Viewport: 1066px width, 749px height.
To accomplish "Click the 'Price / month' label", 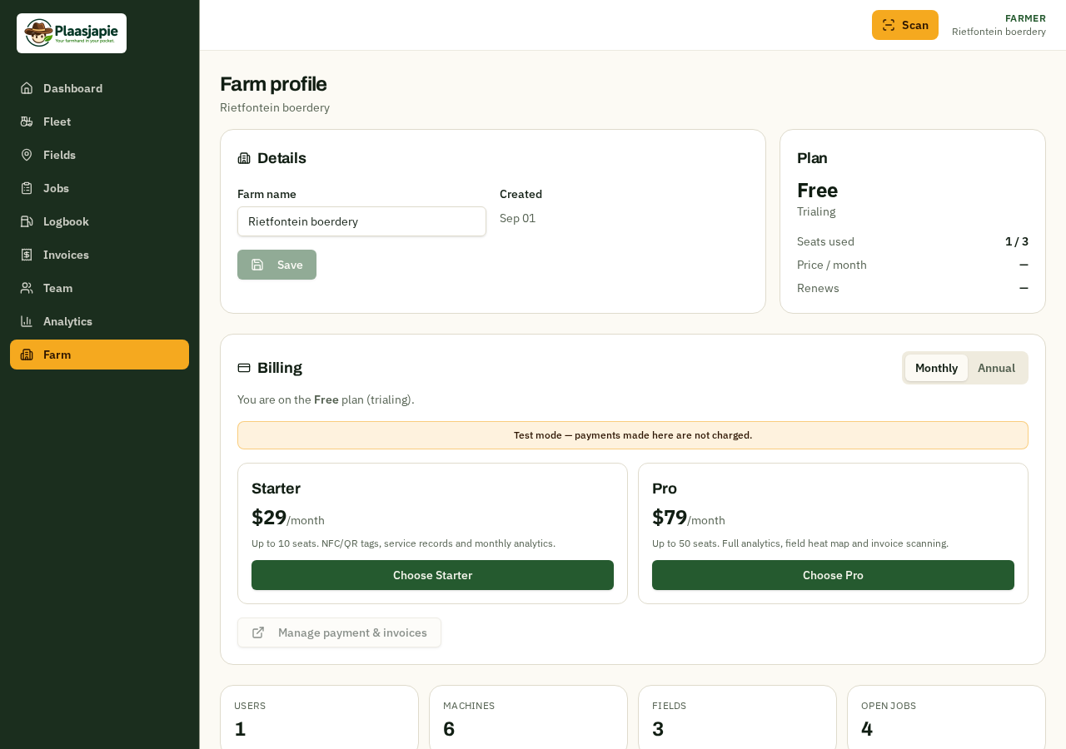I will (x=832, y=265).
